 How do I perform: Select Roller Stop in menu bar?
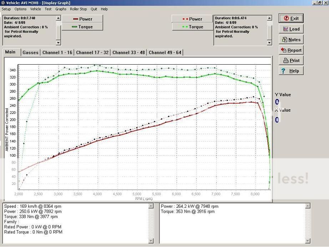point(78,9)
